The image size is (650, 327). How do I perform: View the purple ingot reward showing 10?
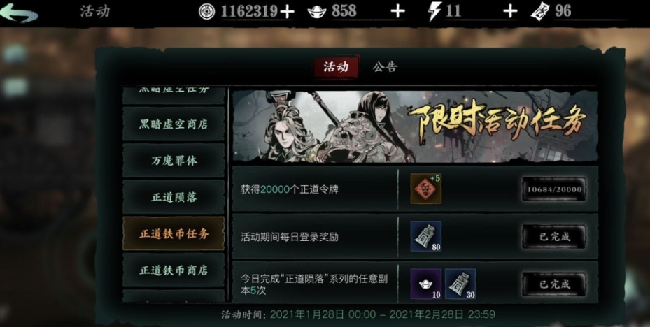pyautogui.click(x=425, y=284)
